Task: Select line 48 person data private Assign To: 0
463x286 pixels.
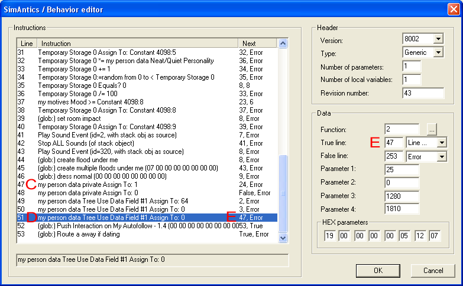Action: tap(147, 193)
